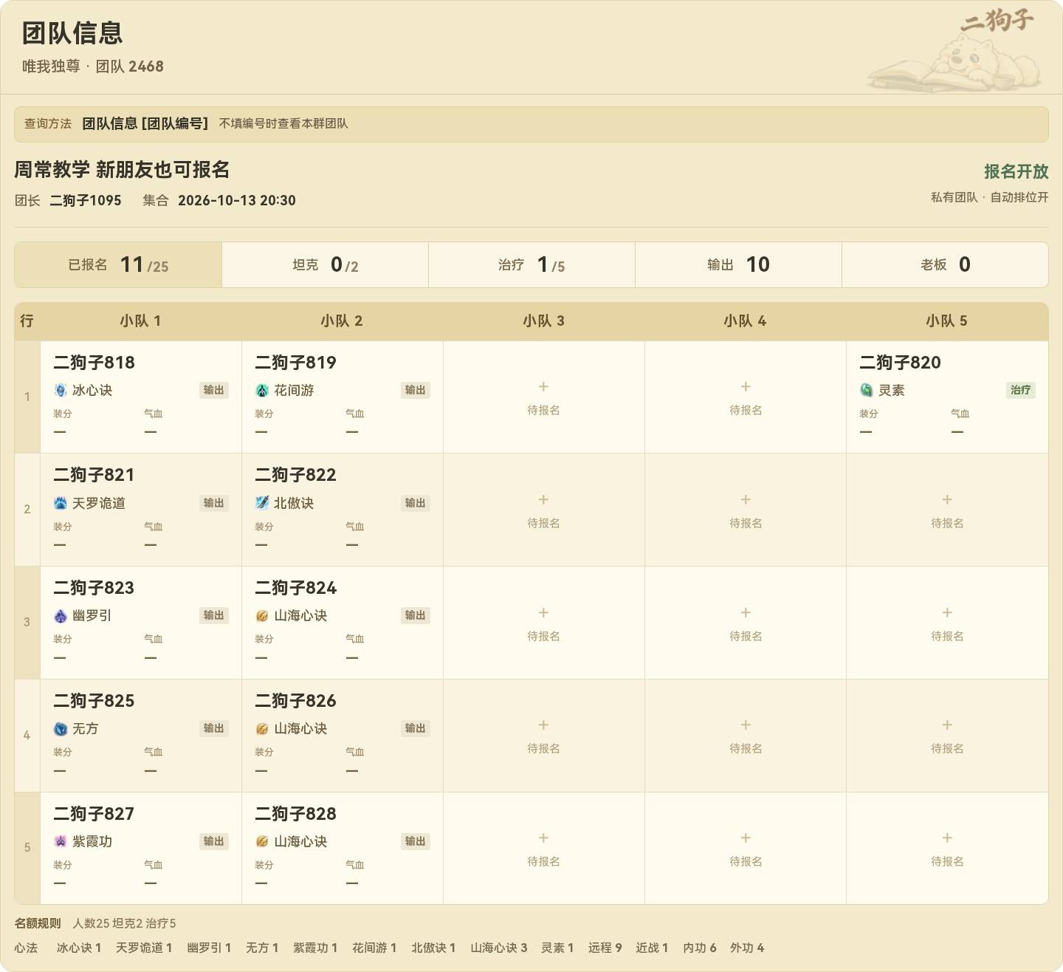The image size is (1063, 972).
Task: Click the 花间游 icon under 二狗子819
Action: coord(262,390)
